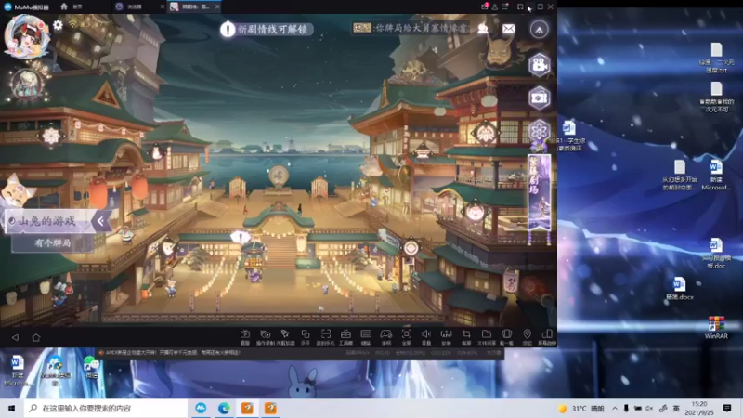The image size is (743, 418).
Task: Open the MuMu user account icon in the title bar
Action: tap(495, 7)
